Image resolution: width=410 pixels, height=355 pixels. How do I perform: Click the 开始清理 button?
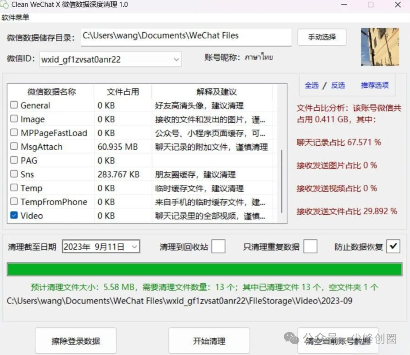209,341
